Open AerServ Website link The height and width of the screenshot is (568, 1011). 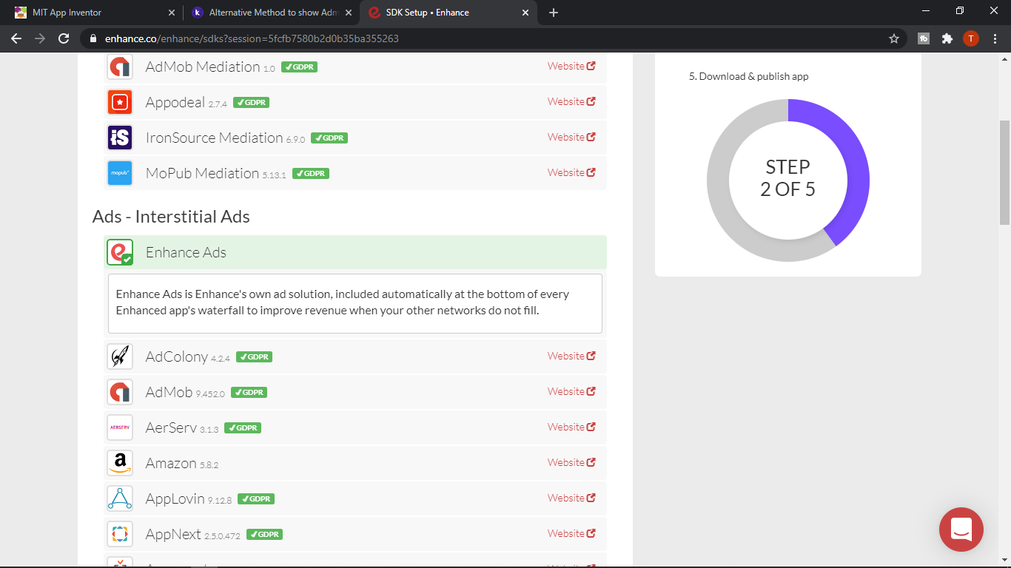point(571,427)
